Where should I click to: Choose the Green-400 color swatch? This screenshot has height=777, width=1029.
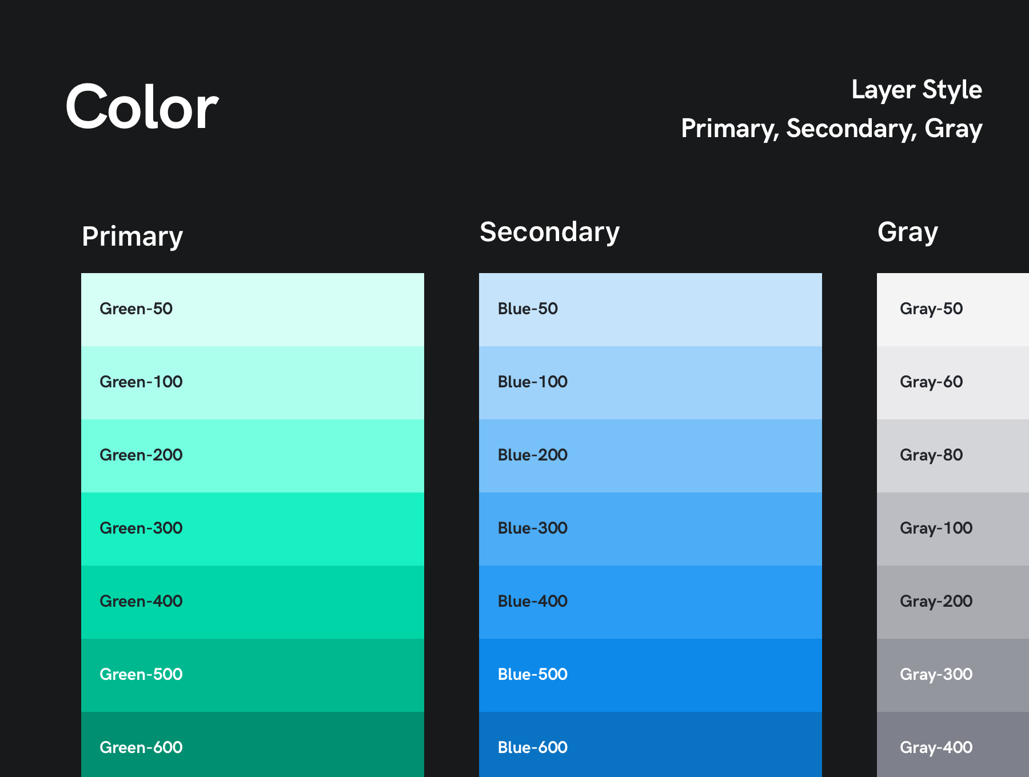point(252,602)
